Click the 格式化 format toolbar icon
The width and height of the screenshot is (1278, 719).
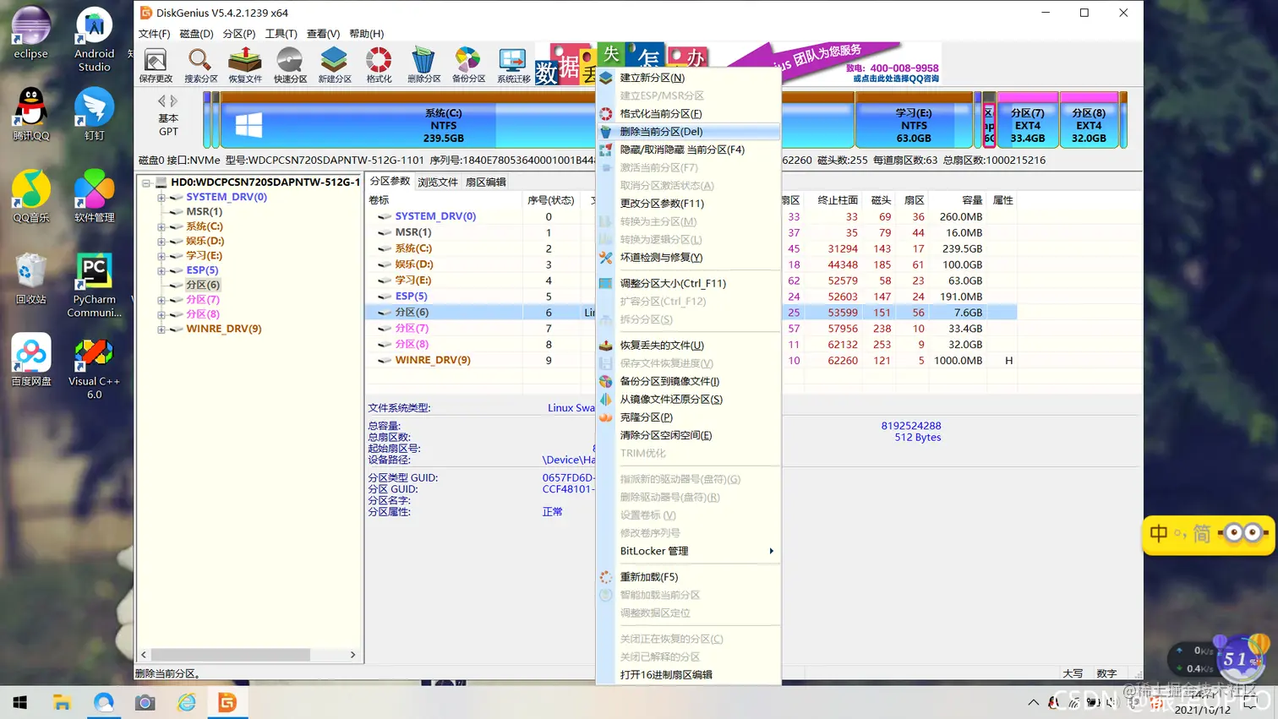pyautogui.click(x=378, y=61)
